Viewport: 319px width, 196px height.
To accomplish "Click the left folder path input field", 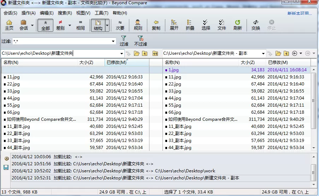I will 60,53.
